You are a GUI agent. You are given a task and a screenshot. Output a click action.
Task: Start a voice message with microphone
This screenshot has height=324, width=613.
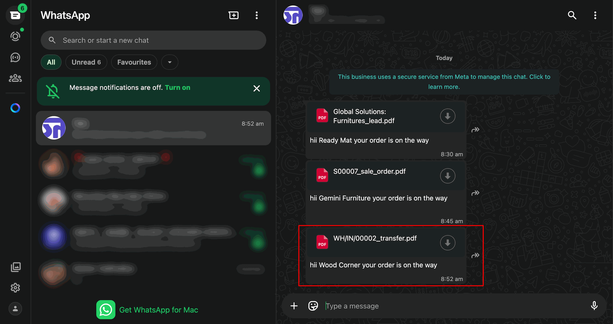[594, 306]
